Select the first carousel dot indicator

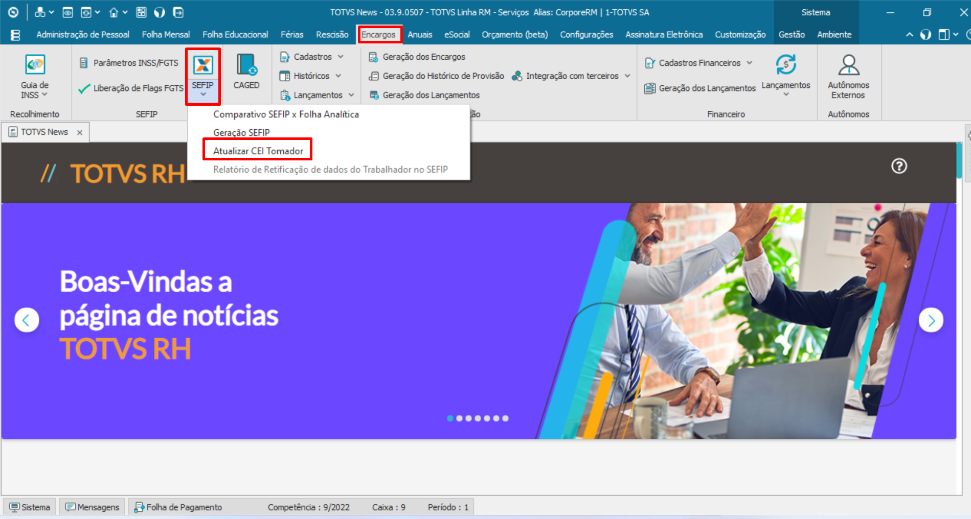click(x=450, y=418)
